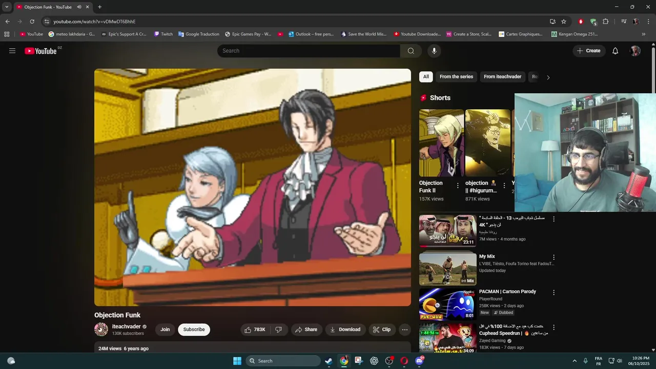656x369 pixels.
Task: Click the Chrome address bar URL
Action: click(94, 22)
